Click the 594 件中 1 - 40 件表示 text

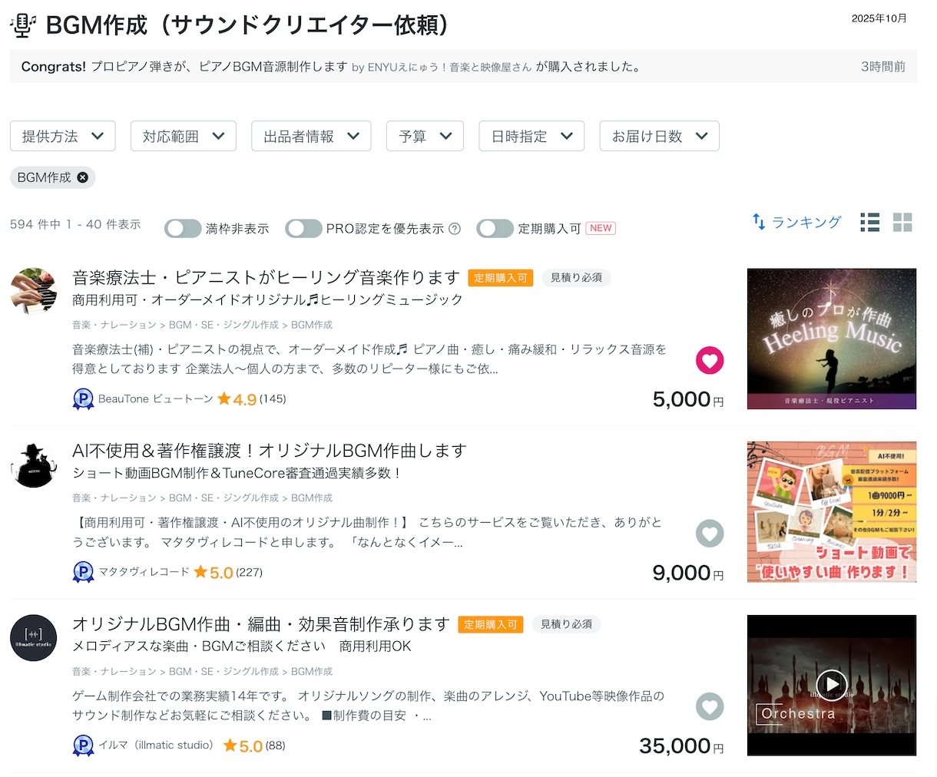coord(75,224)
